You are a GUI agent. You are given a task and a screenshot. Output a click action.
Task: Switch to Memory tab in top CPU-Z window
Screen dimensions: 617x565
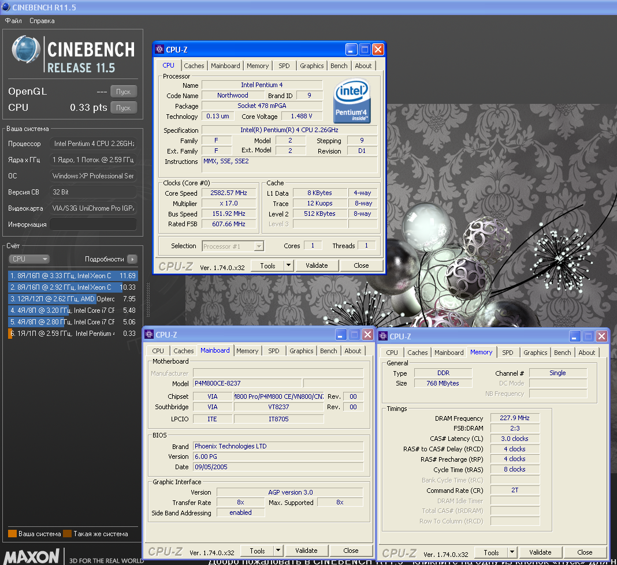(x=258, y=66)
